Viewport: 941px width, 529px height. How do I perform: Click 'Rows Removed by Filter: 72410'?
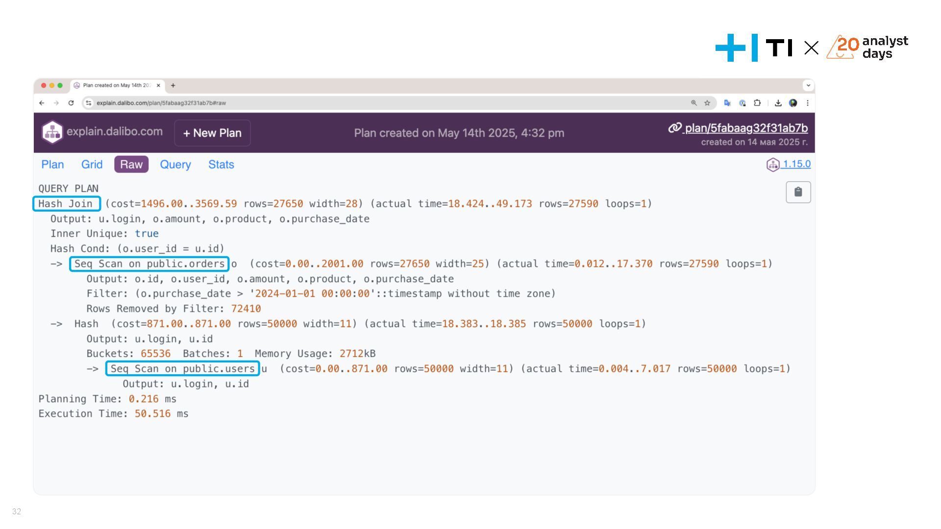173,309
